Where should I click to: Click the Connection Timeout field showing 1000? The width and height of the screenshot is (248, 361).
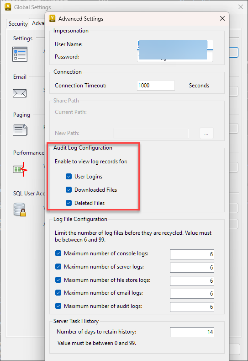156,86
